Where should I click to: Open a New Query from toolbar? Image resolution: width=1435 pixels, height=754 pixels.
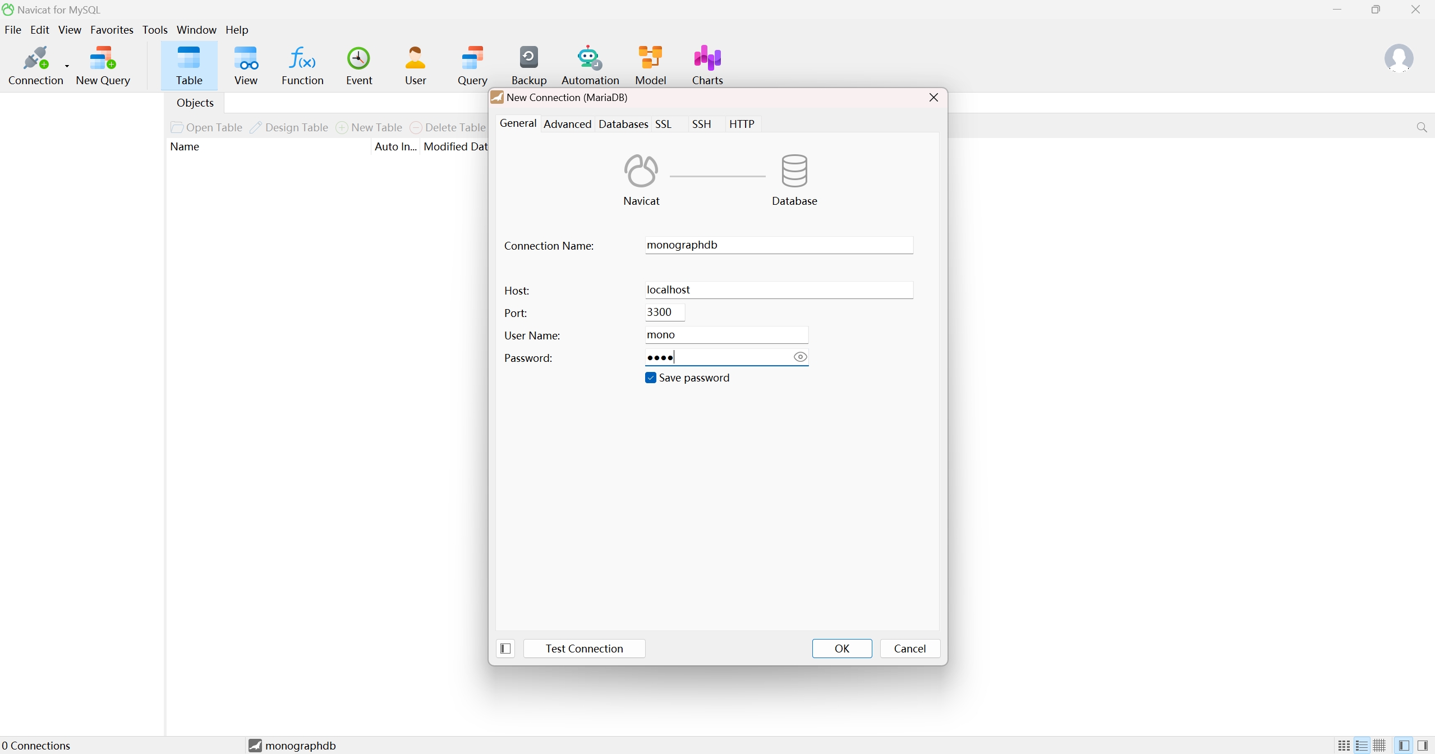(103, 66)
